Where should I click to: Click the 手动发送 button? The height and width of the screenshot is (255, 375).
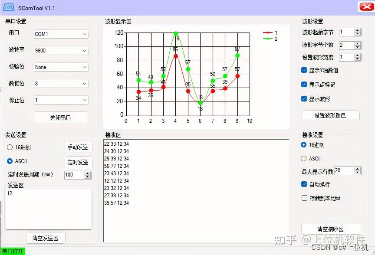pyautogui.click(x=78, y=147)
